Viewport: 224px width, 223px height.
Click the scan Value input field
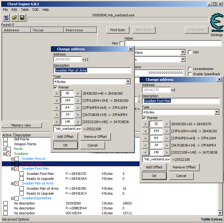coord(173,43)
